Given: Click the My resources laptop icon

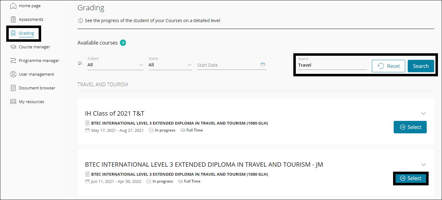Looking at the screenshot, I should point(13,102).
